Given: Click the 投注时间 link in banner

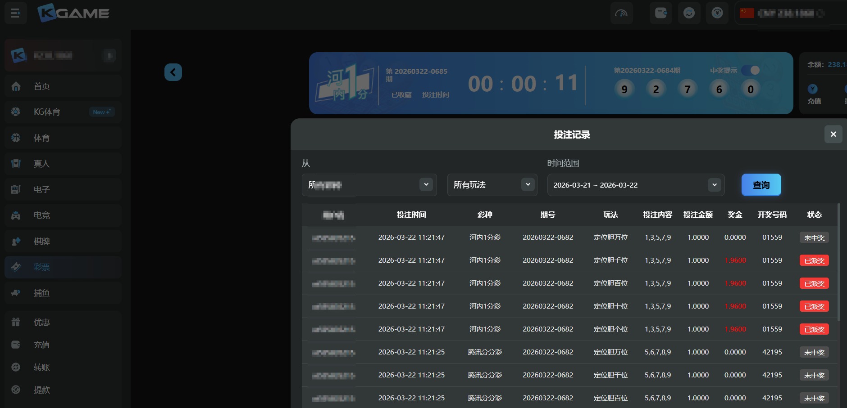Looking at the screenshot, I should (x=435, y=95).
